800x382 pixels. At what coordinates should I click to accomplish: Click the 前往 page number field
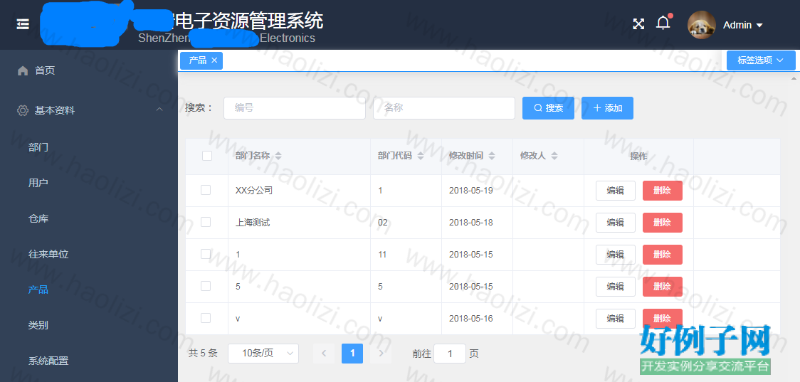coord(450,354)
